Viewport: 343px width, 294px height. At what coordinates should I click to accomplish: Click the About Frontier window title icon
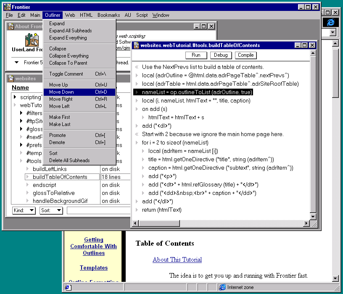coord(11,26)
